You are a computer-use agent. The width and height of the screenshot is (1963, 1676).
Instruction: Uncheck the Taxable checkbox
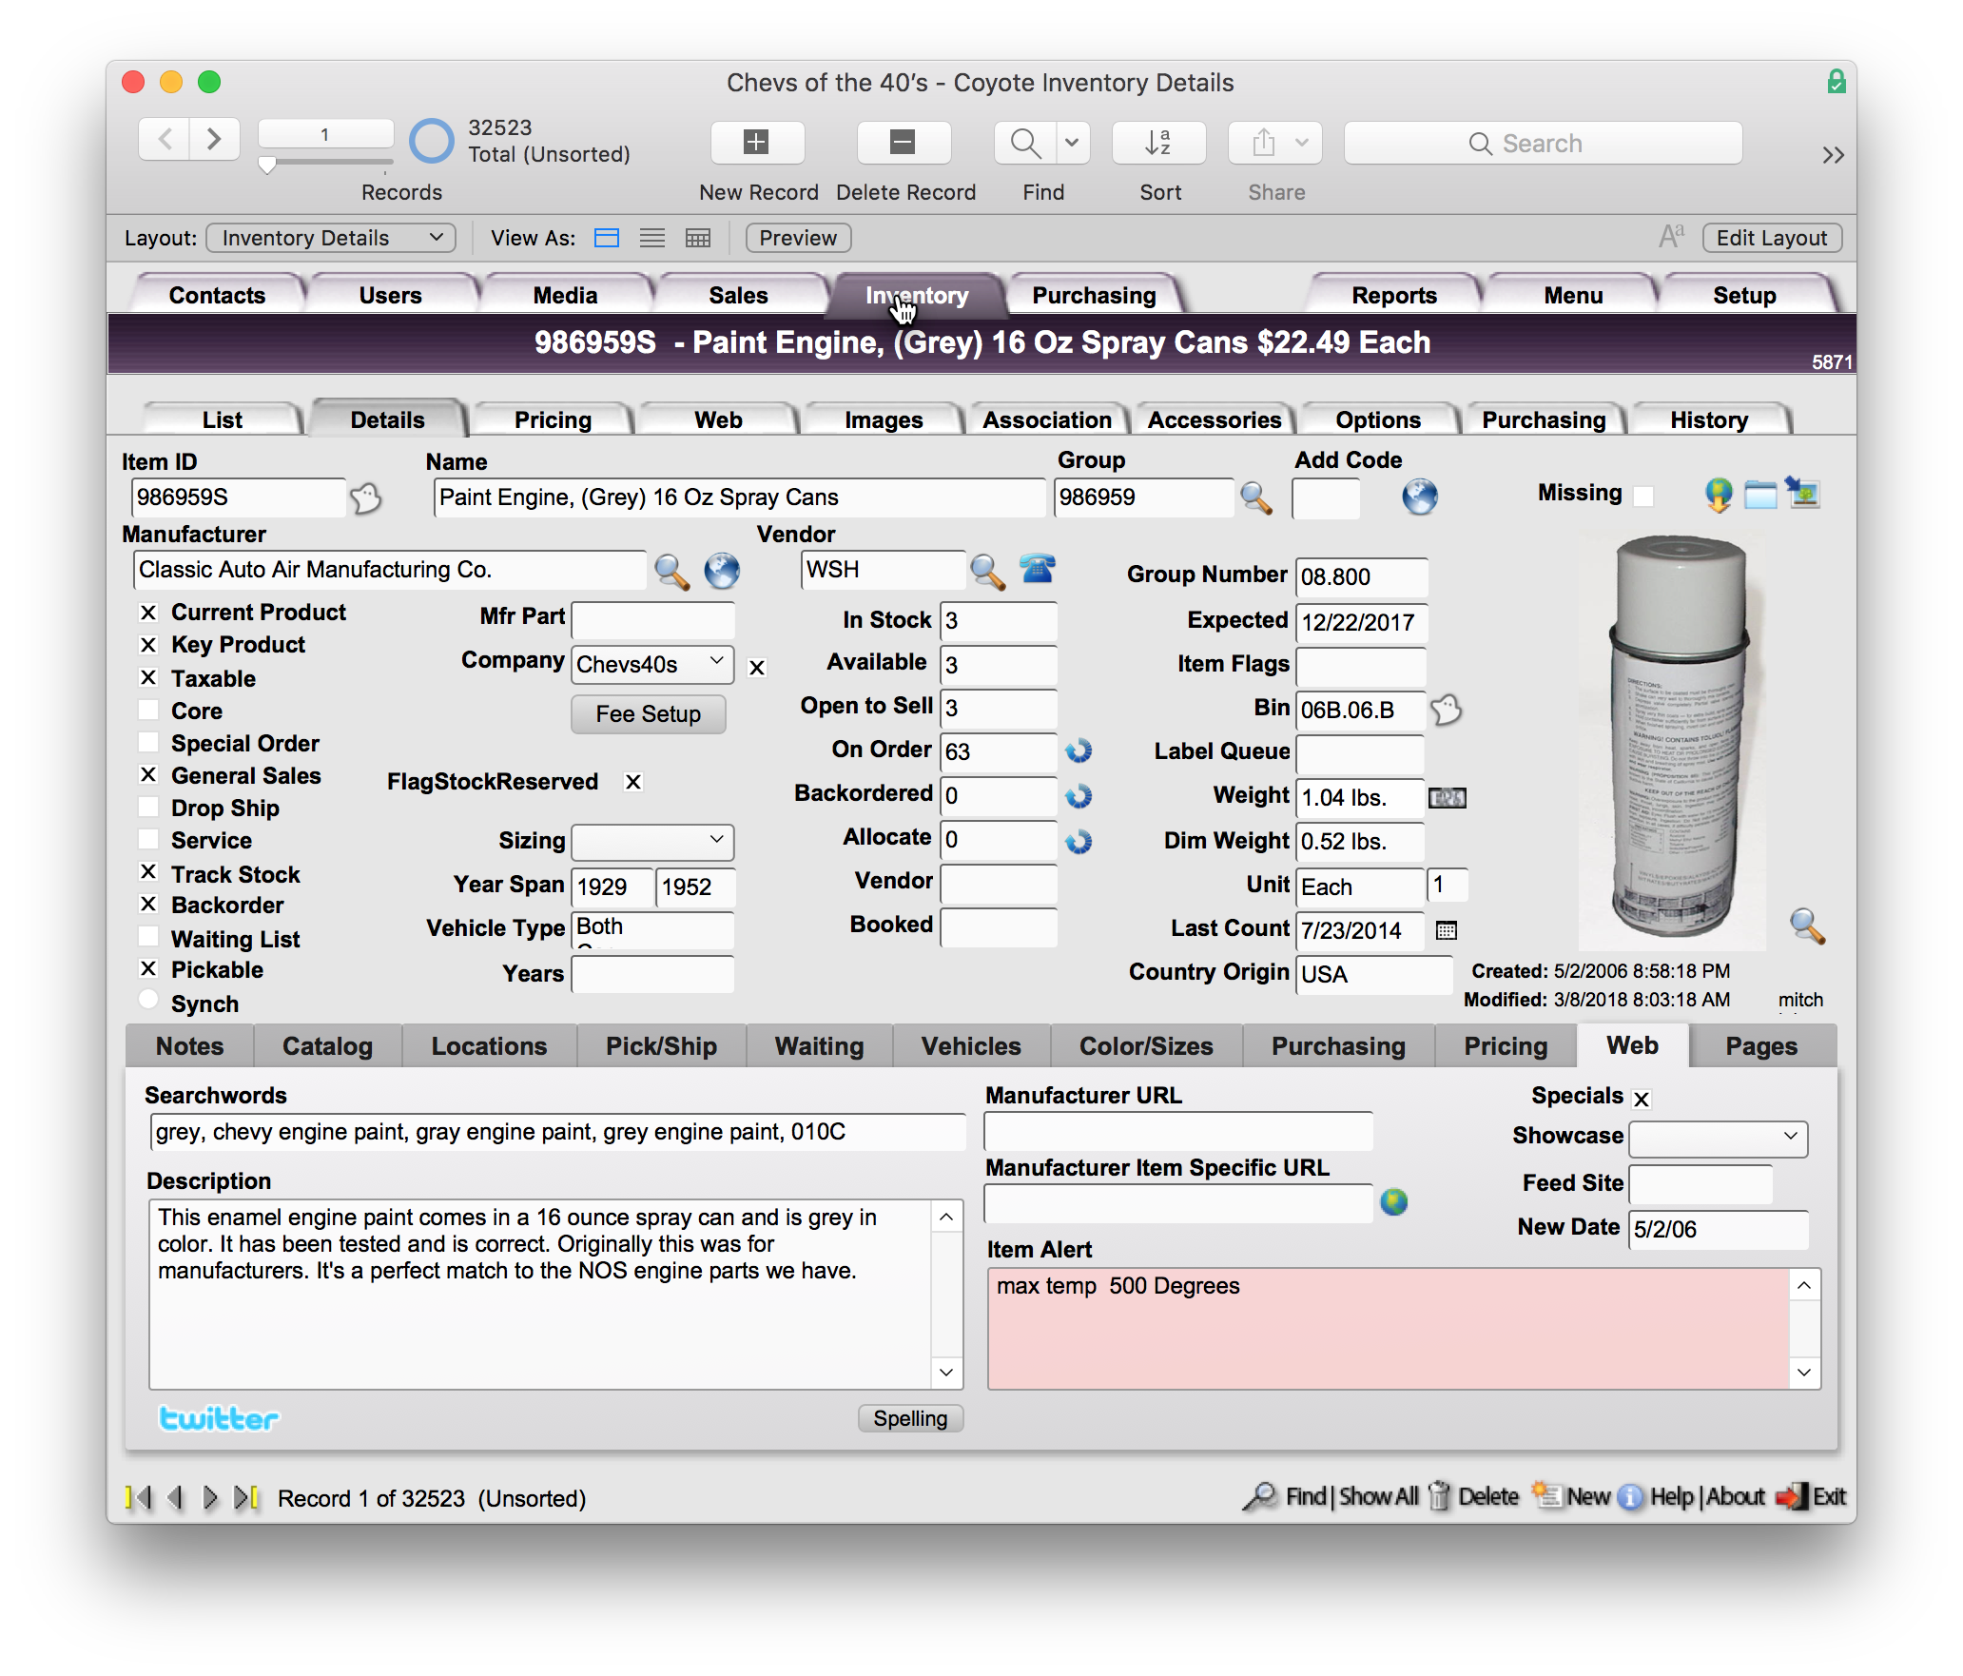coord(148,678)
